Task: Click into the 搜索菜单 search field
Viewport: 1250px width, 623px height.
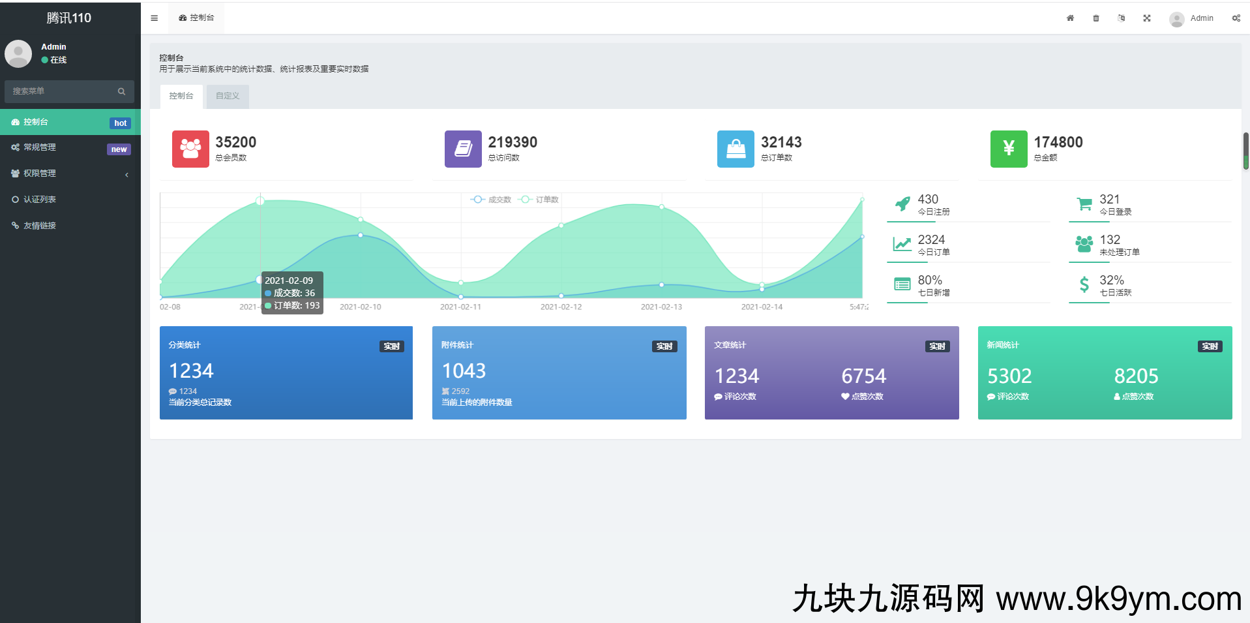Action: 62,91
